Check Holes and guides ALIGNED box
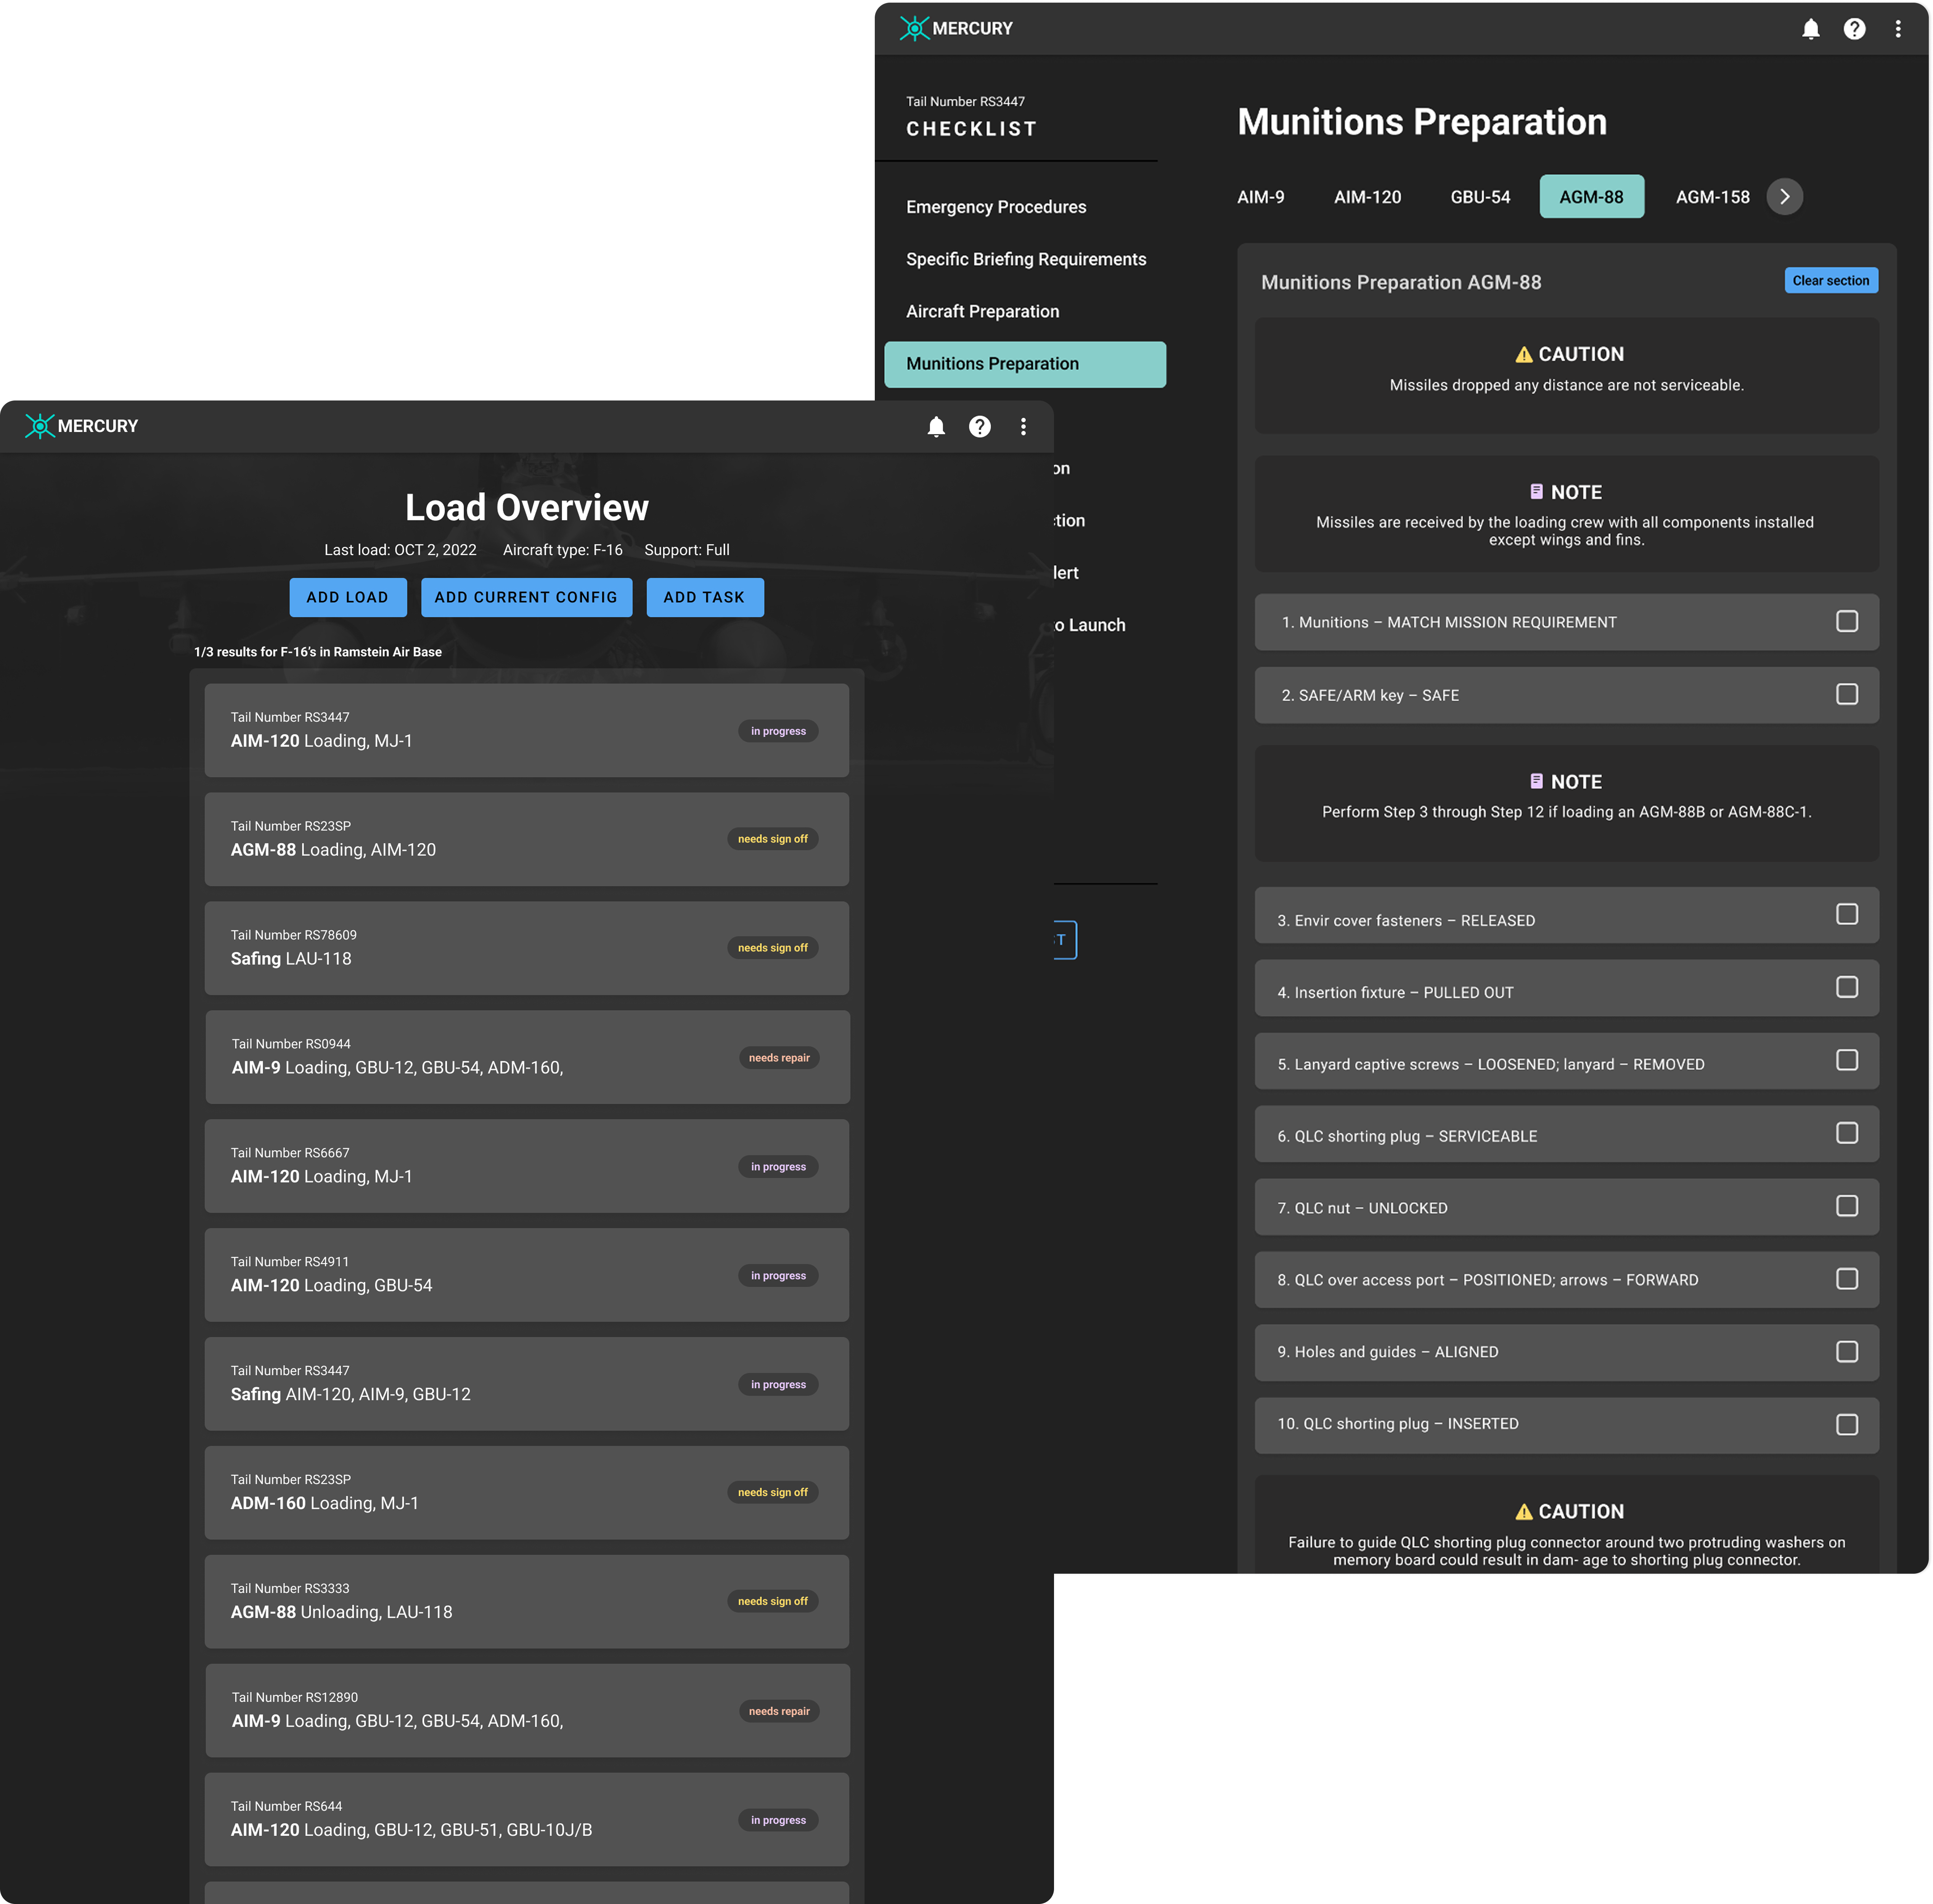The height and width of the screenshot is (1904, 1933). 1846,1351
